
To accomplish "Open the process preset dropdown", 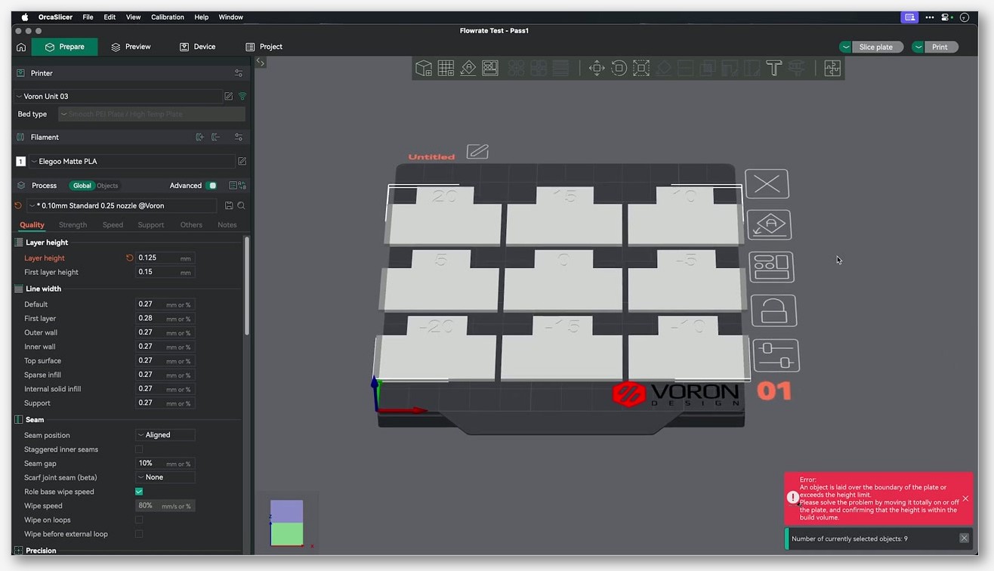I will click(x=122, y=205).
